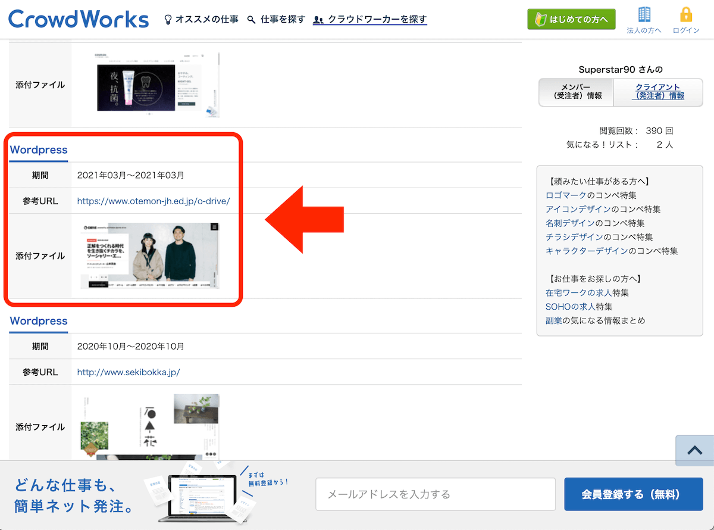Viewport: 714px width, 530px height.
Task: Select the メンバー（受注者）情報 tab
Action: pyautogui.click(x=575, y=92)
